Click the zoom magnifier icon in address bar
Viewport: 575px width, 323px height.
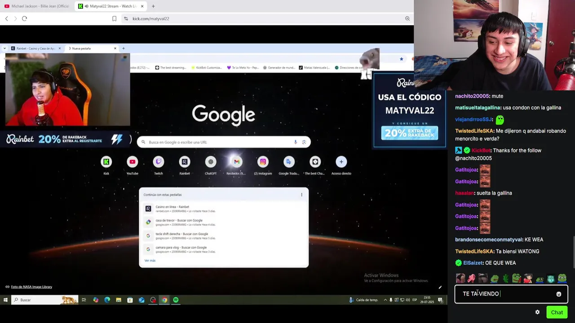point(407,18)
